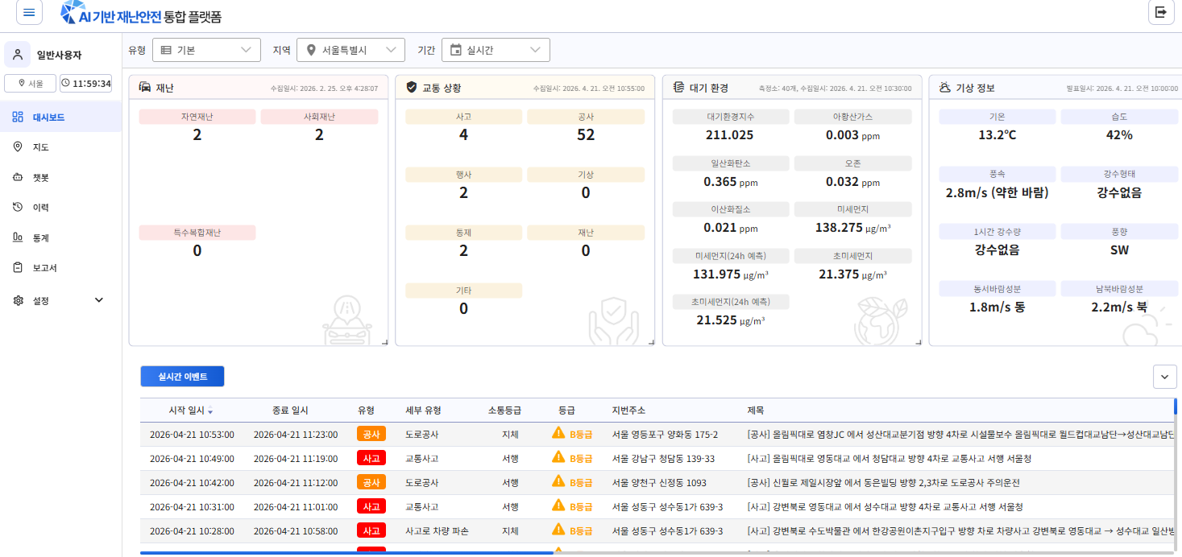This screenshot has width=1182, height=557.
Task: Click the 통계 chart icon
Action: (x=18, y=237)
